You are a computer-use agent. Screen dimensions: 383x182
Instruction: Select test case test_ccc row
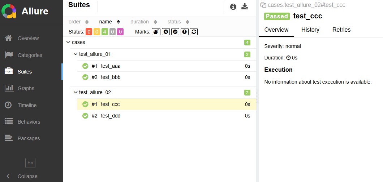tap(167, 104)
